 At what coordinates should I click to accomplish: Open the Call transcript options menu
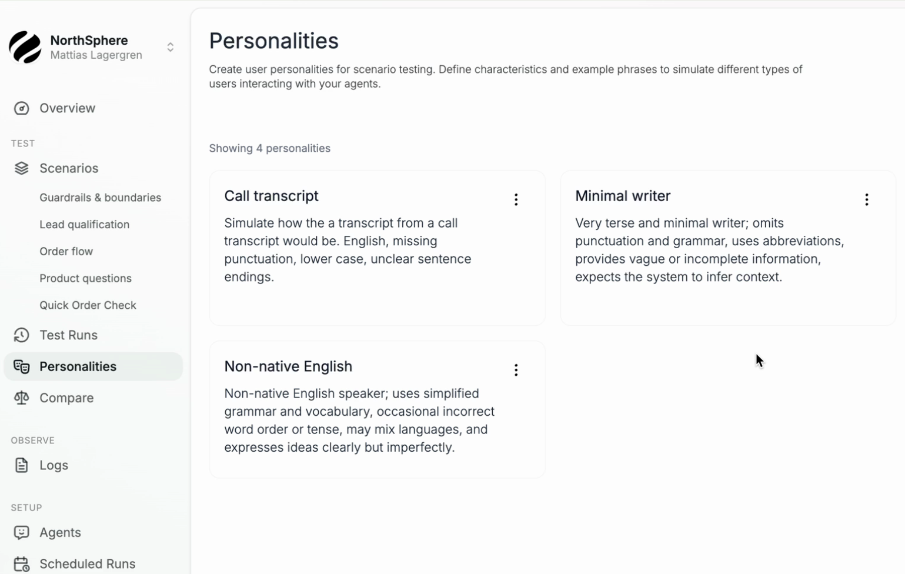516,199
